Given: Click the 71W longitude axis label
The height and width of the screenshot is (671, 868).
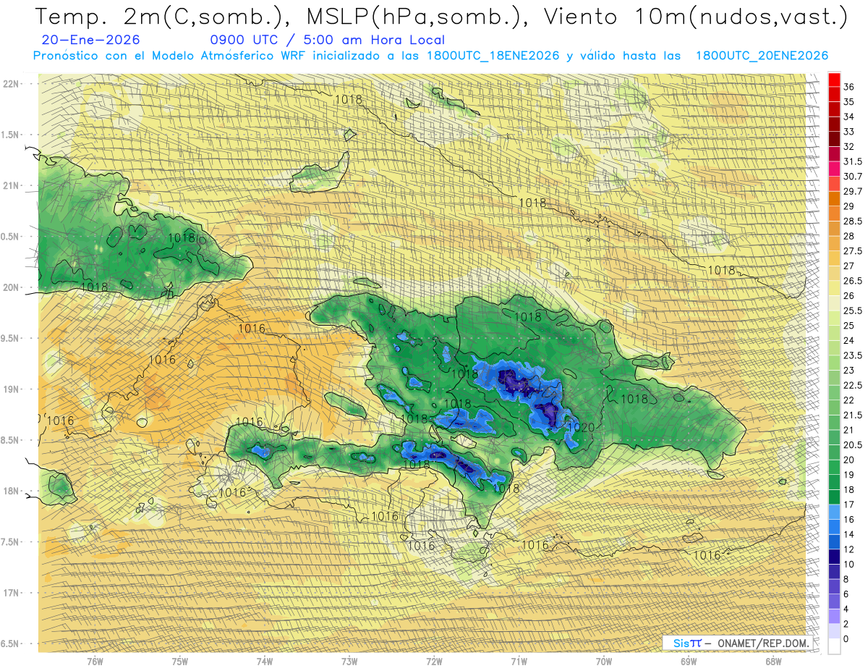Looking at the screenshot, I should [x=519, y=661].
